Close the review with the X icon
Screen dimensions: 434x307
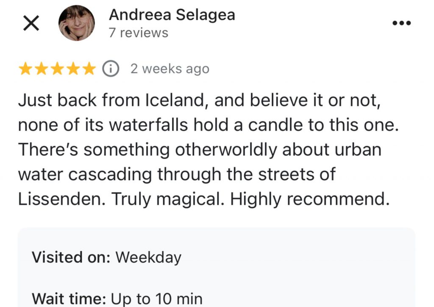coord(31,24)
